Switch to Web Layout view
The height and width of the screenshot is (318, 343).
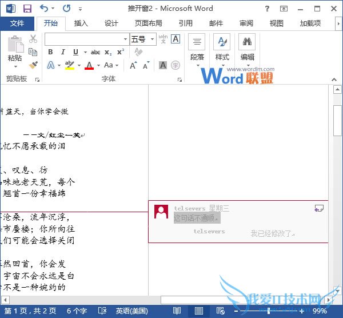pyautogui.click(x=220, y=311)
